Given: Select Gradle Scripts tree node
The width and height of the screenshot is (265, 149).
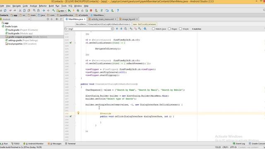Looking at the screenshot, I should point(10,26).
